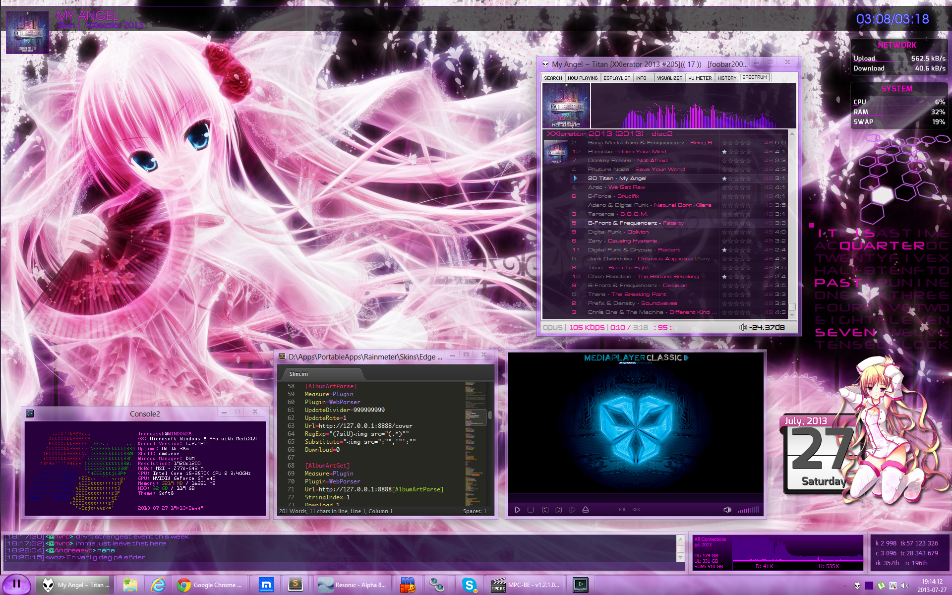The height and width of the screenshot is (595, 952).
Task: Click rating stars for Phrantic - Open Your Mind
Action: click(736, 152)
